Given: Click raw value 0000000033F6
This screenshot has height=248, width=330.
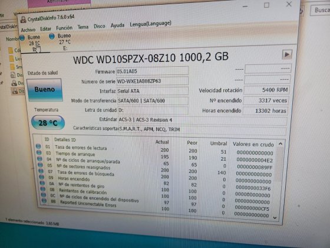Looking at the screenshot, I should click(x=253, y=188).
